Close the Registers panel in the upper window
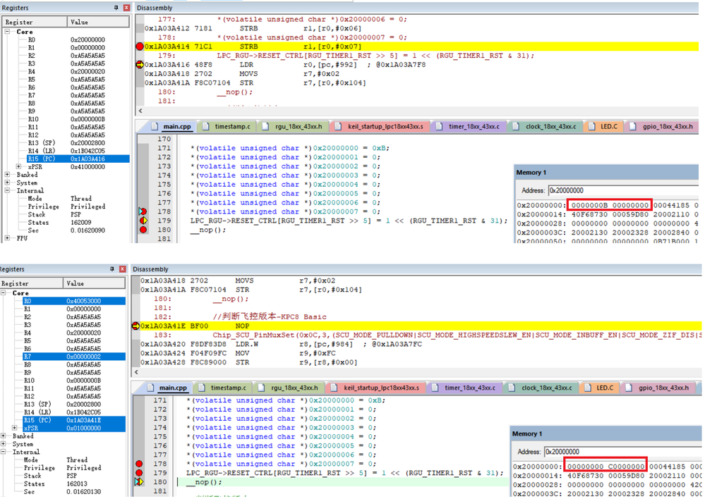 pyautogui.click(x=126, y=8)
